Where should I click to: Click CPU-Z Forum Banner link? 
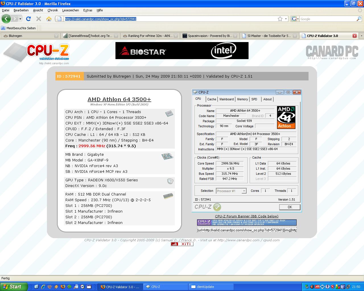pos(247,216)
